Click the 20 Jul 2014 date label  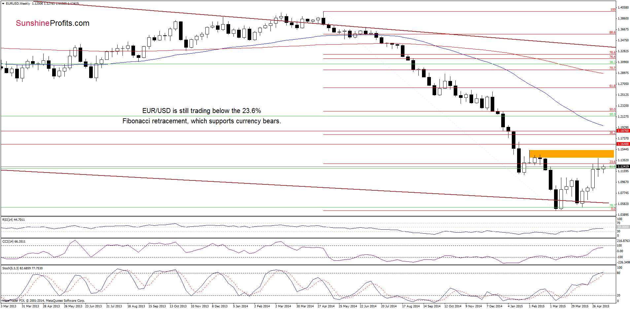tap(389, 306)
